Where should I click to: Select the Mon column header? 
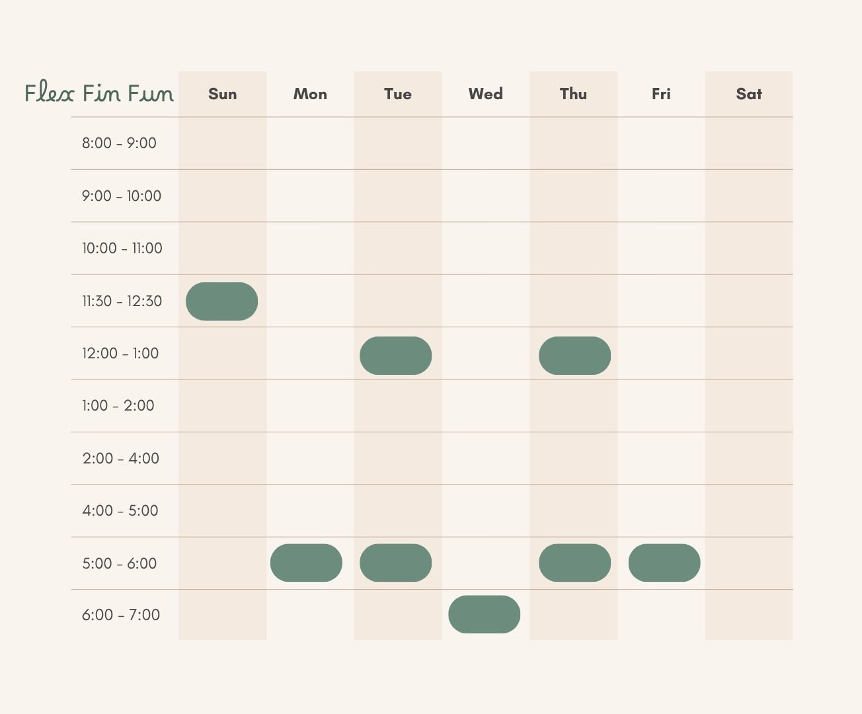coord(310,94)
